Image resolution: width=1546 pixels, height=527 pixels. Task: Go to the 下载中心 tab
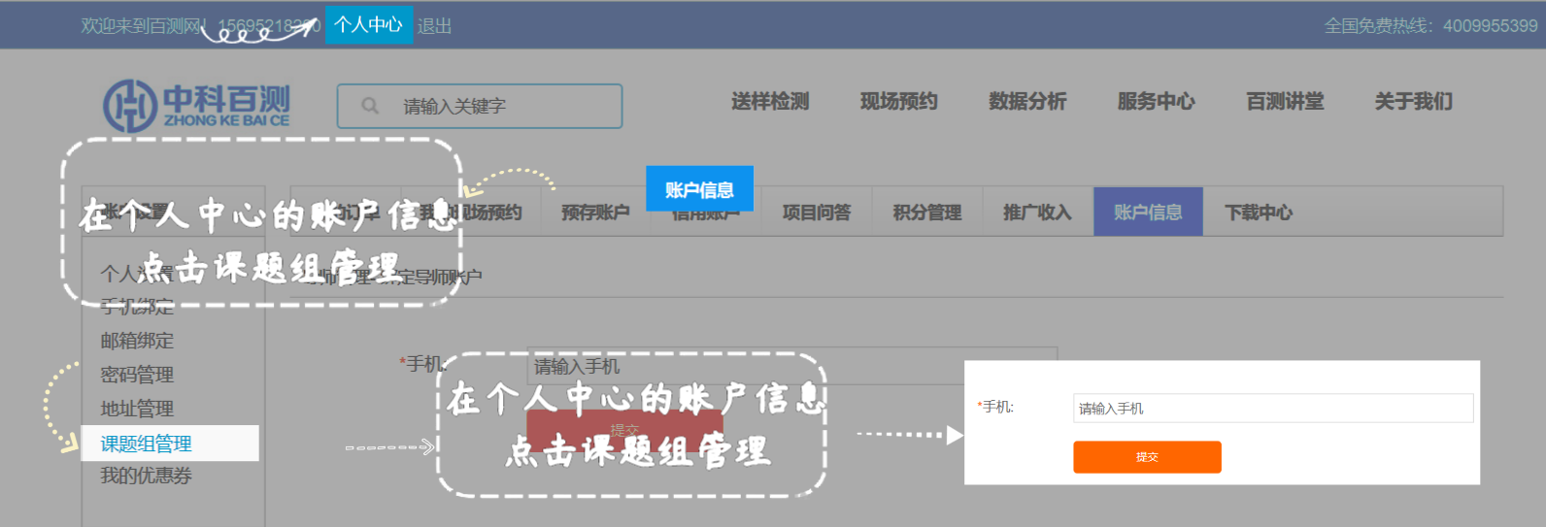pyautogui.click(x=1259, y=213)
